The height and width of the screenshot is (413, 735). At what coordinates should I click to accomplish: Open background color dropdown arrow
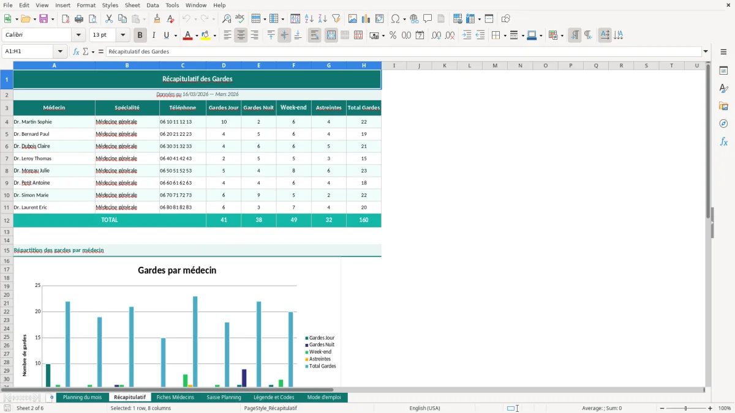point(214,35)
